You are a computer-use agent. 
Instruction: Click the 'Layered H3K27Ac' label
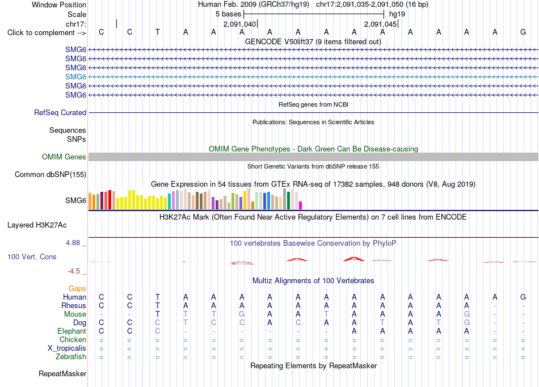point(37,225)
